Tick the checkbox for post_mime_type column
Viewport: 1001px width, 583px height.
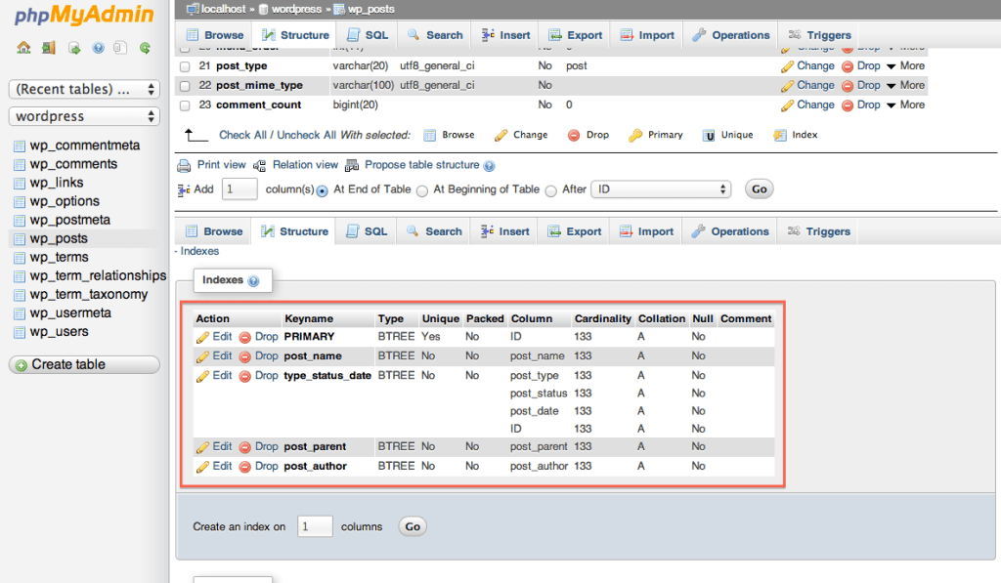(185, 86)
